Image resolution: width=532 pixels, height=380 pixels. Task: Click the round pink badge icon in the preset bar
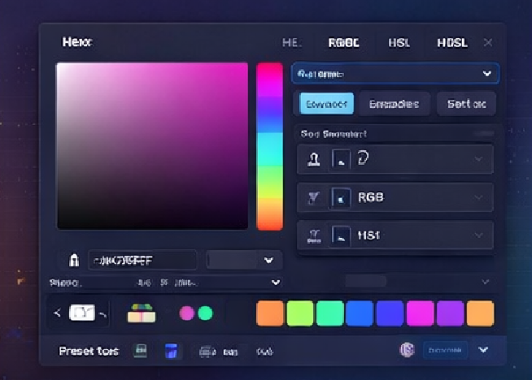[407, 350]
